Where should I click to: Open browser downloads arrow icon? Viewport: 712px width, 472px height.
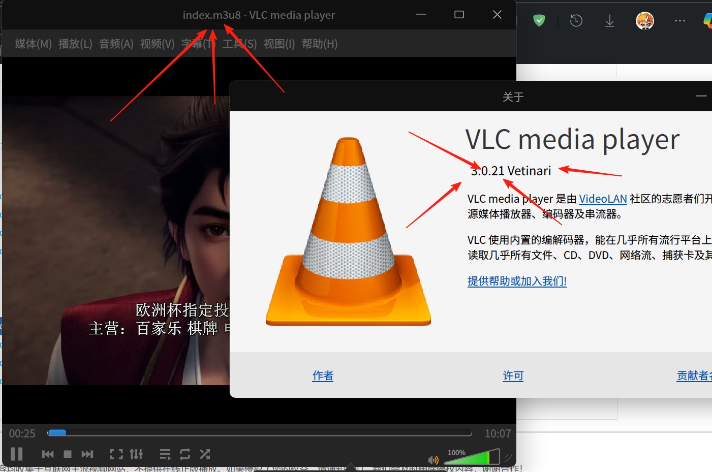tap(610, 21)
